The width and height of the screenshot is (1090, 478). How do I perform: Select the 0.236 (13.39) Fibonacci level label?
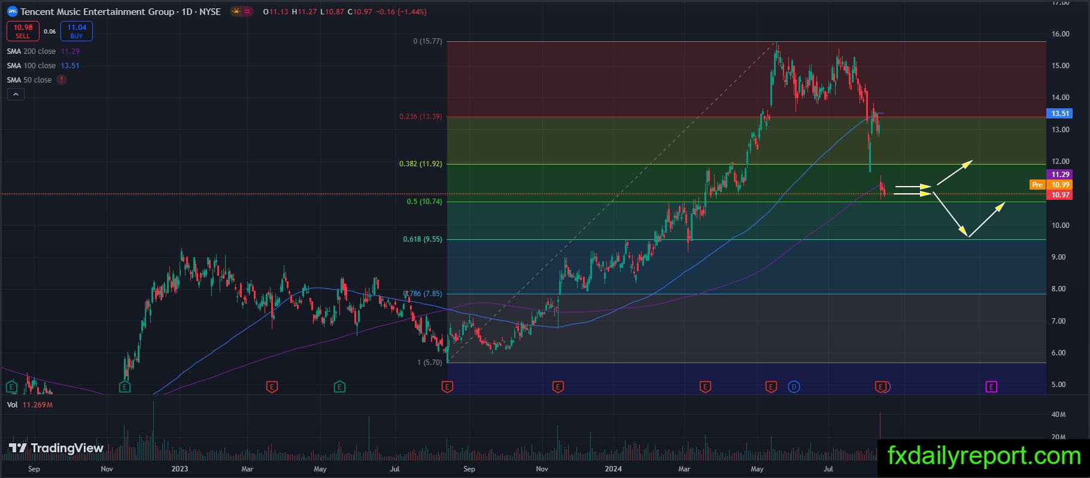click(421, 117)
